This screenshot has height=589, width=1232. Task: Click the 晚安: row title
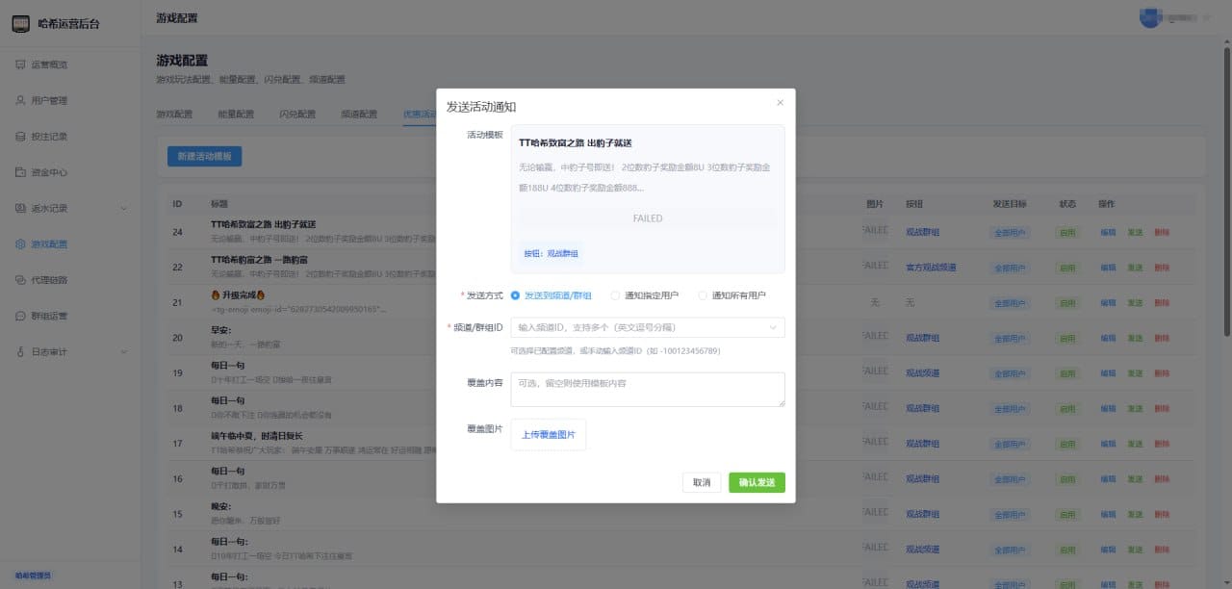tap(221, 507)
